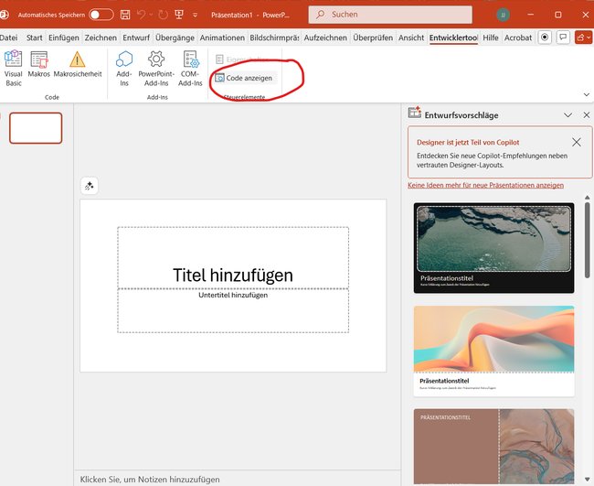Image resolution: width=594 pixels, height=486 pixels.
Task: Click the notes area to add Notizen
Action: tap(238, 480)
